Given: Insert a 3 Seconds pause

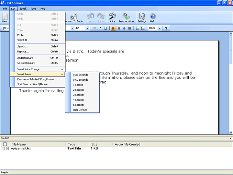Looking at the screenshot, I should 83,95.
